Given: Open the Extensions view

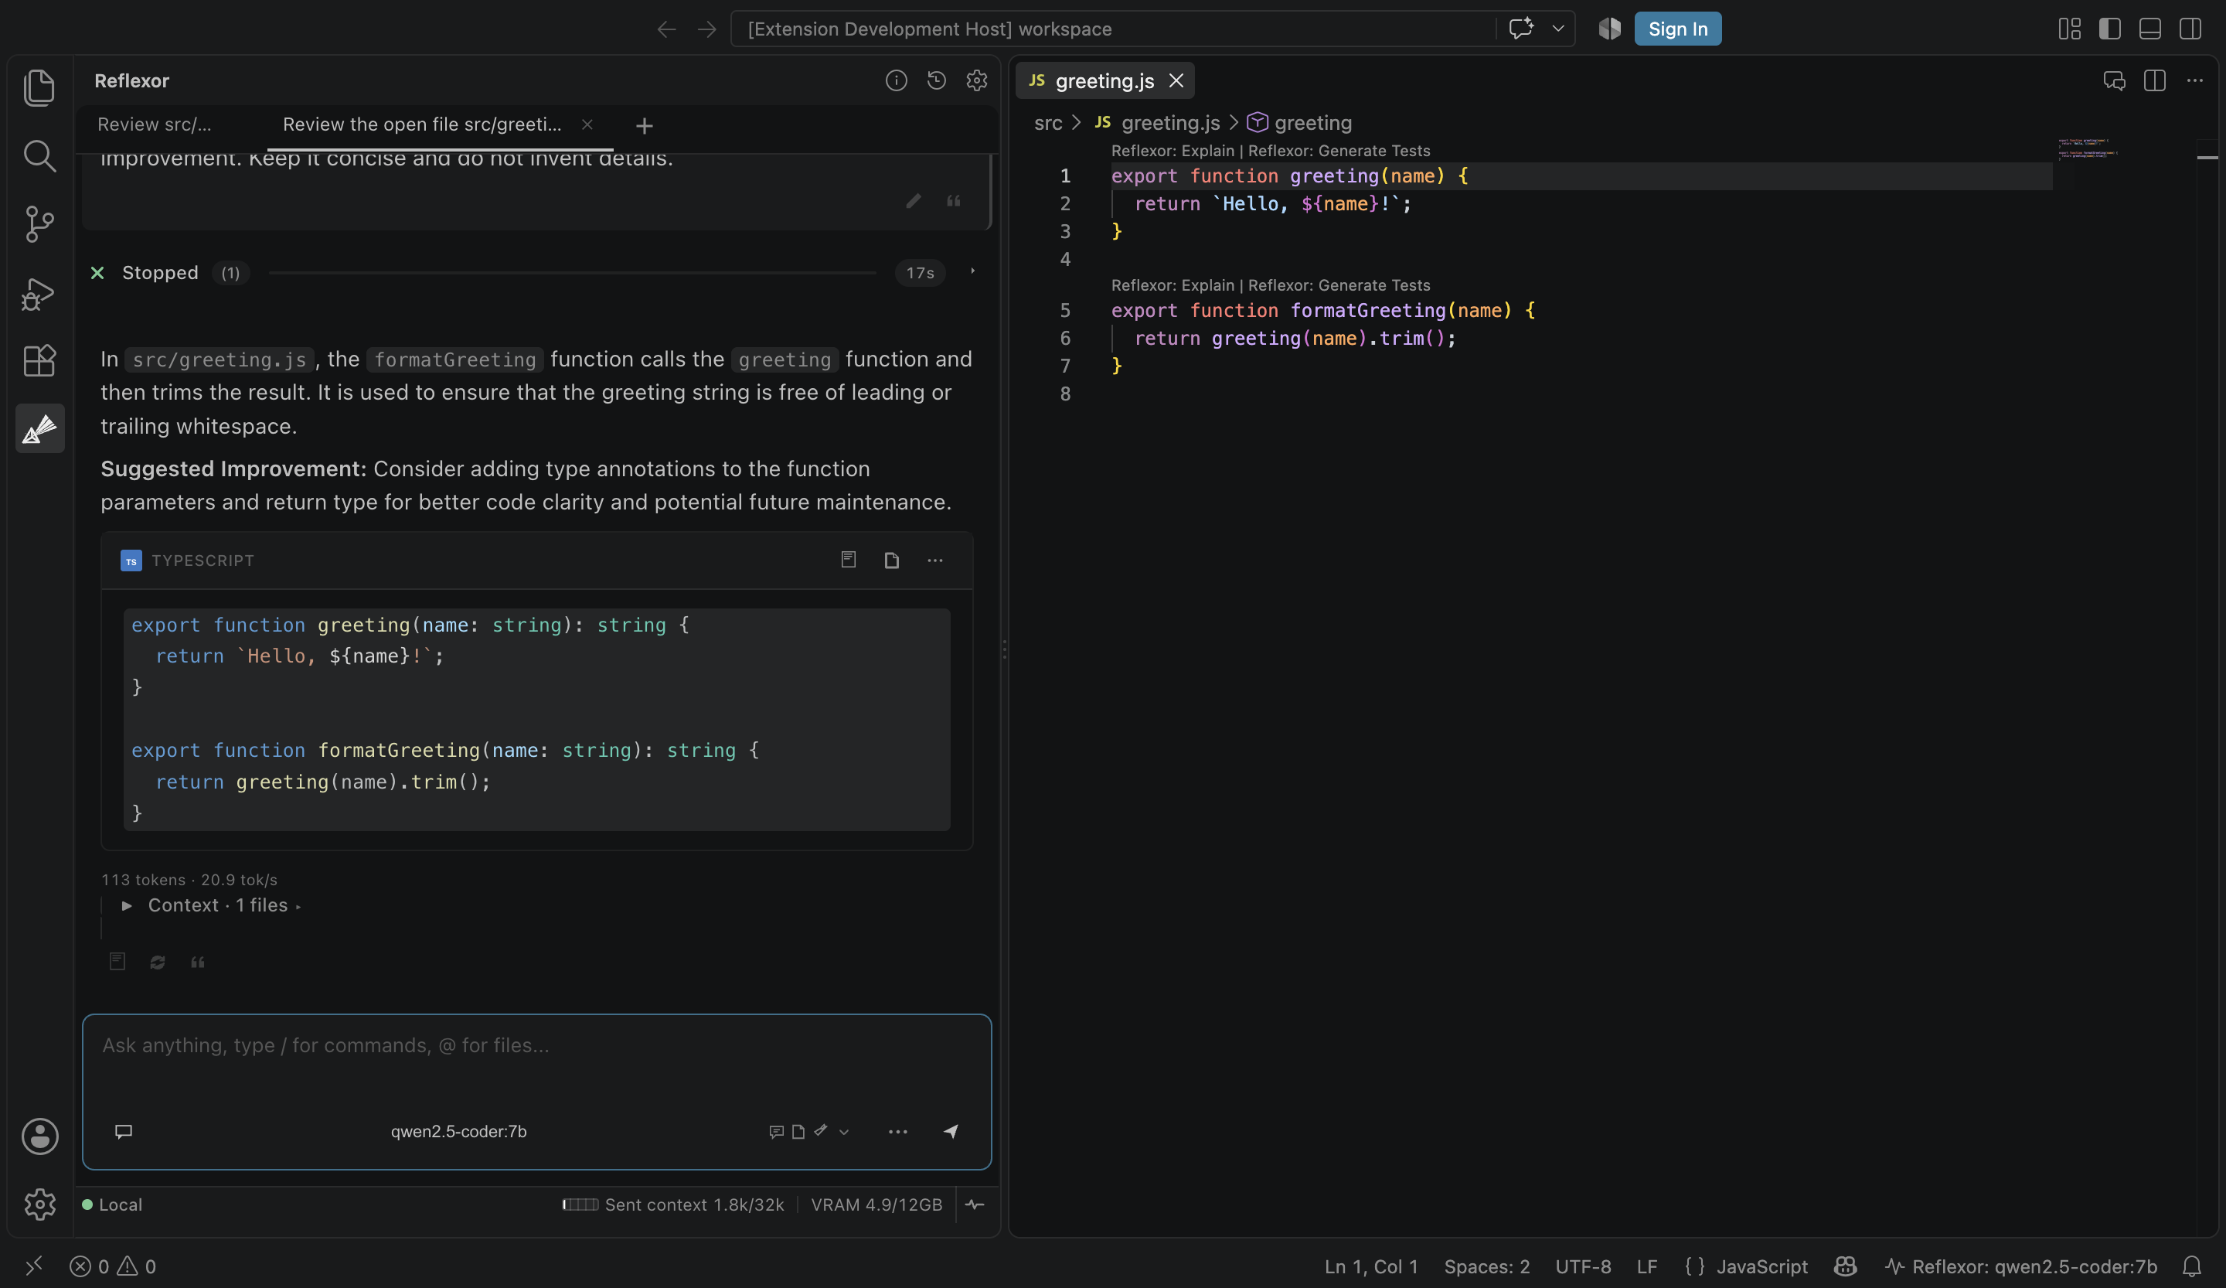Looking at the screenshot, I should (39, 360).
